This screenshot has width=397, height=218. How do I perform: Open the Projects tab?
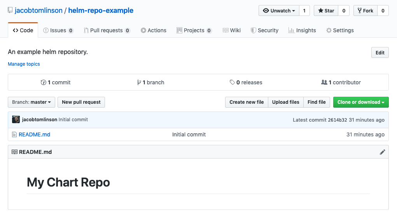click(194, 30)
